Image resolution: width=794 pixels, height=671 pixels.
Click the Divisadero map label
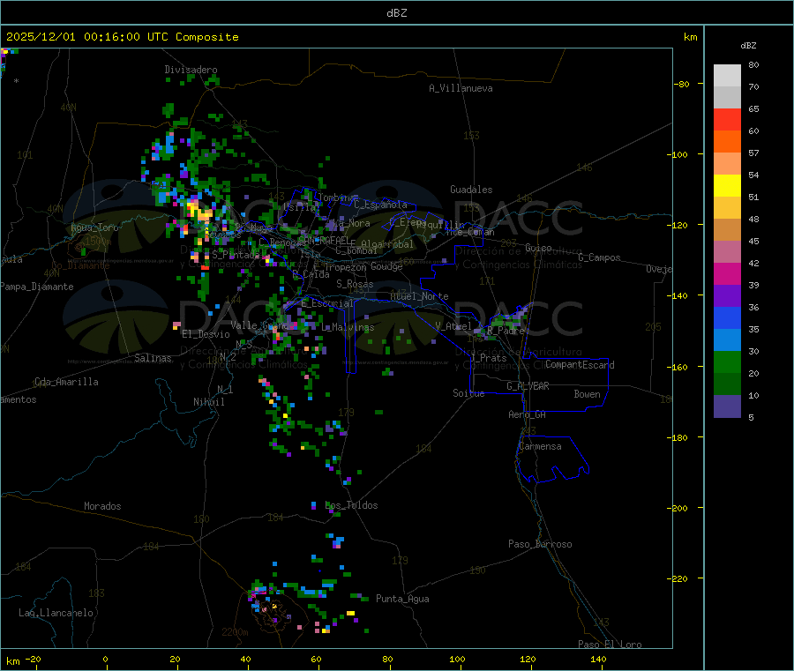pos(191,70)
